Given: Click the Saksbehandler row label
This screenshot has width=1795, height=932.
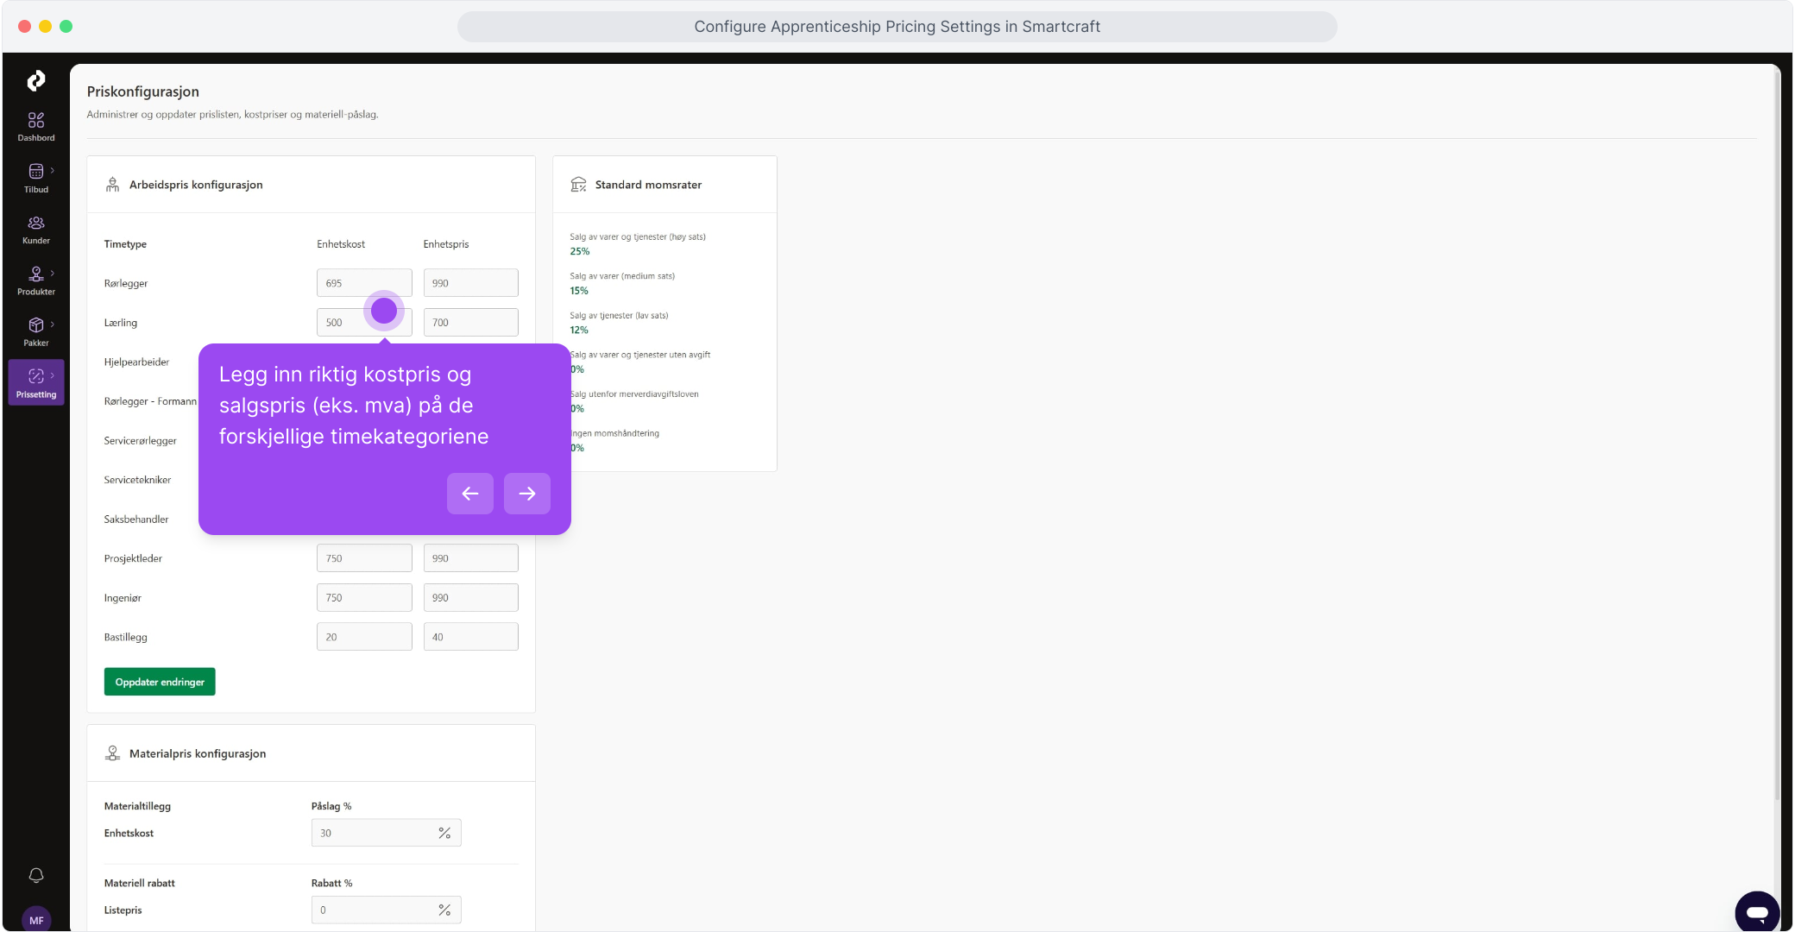Looking at the screenshot, I should [x=136, y=519].
